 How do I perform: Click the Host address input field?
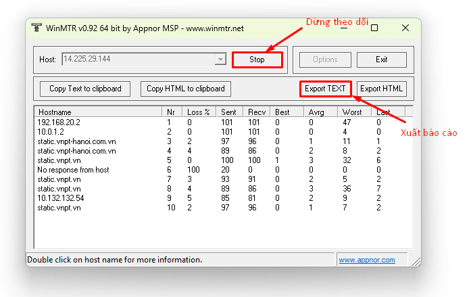[x=137, y=60]
